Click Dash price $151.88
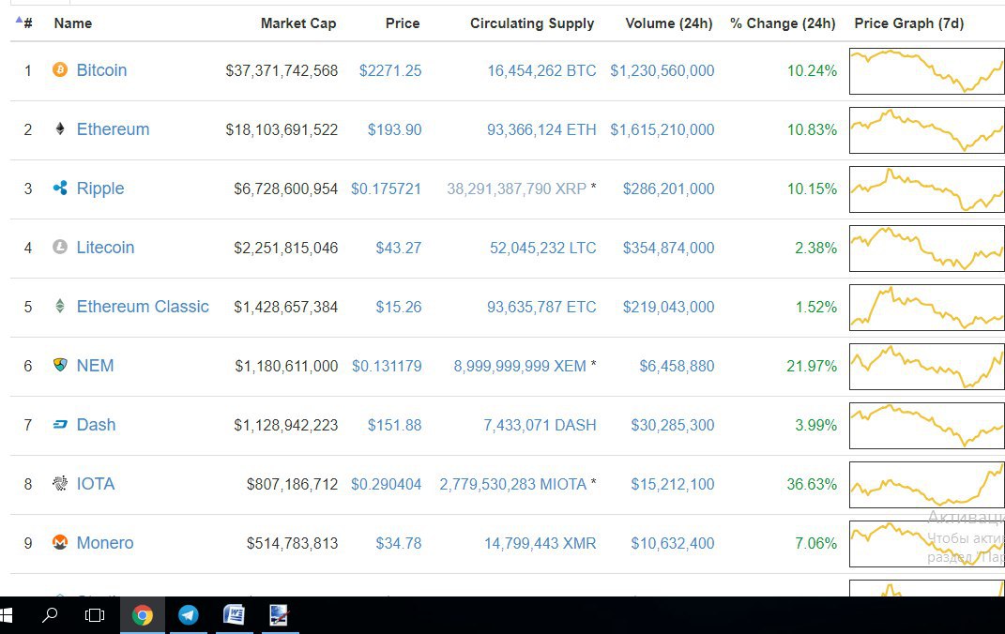The height and width of the screenshot is (634, 1005). click(x=394, y=425)
